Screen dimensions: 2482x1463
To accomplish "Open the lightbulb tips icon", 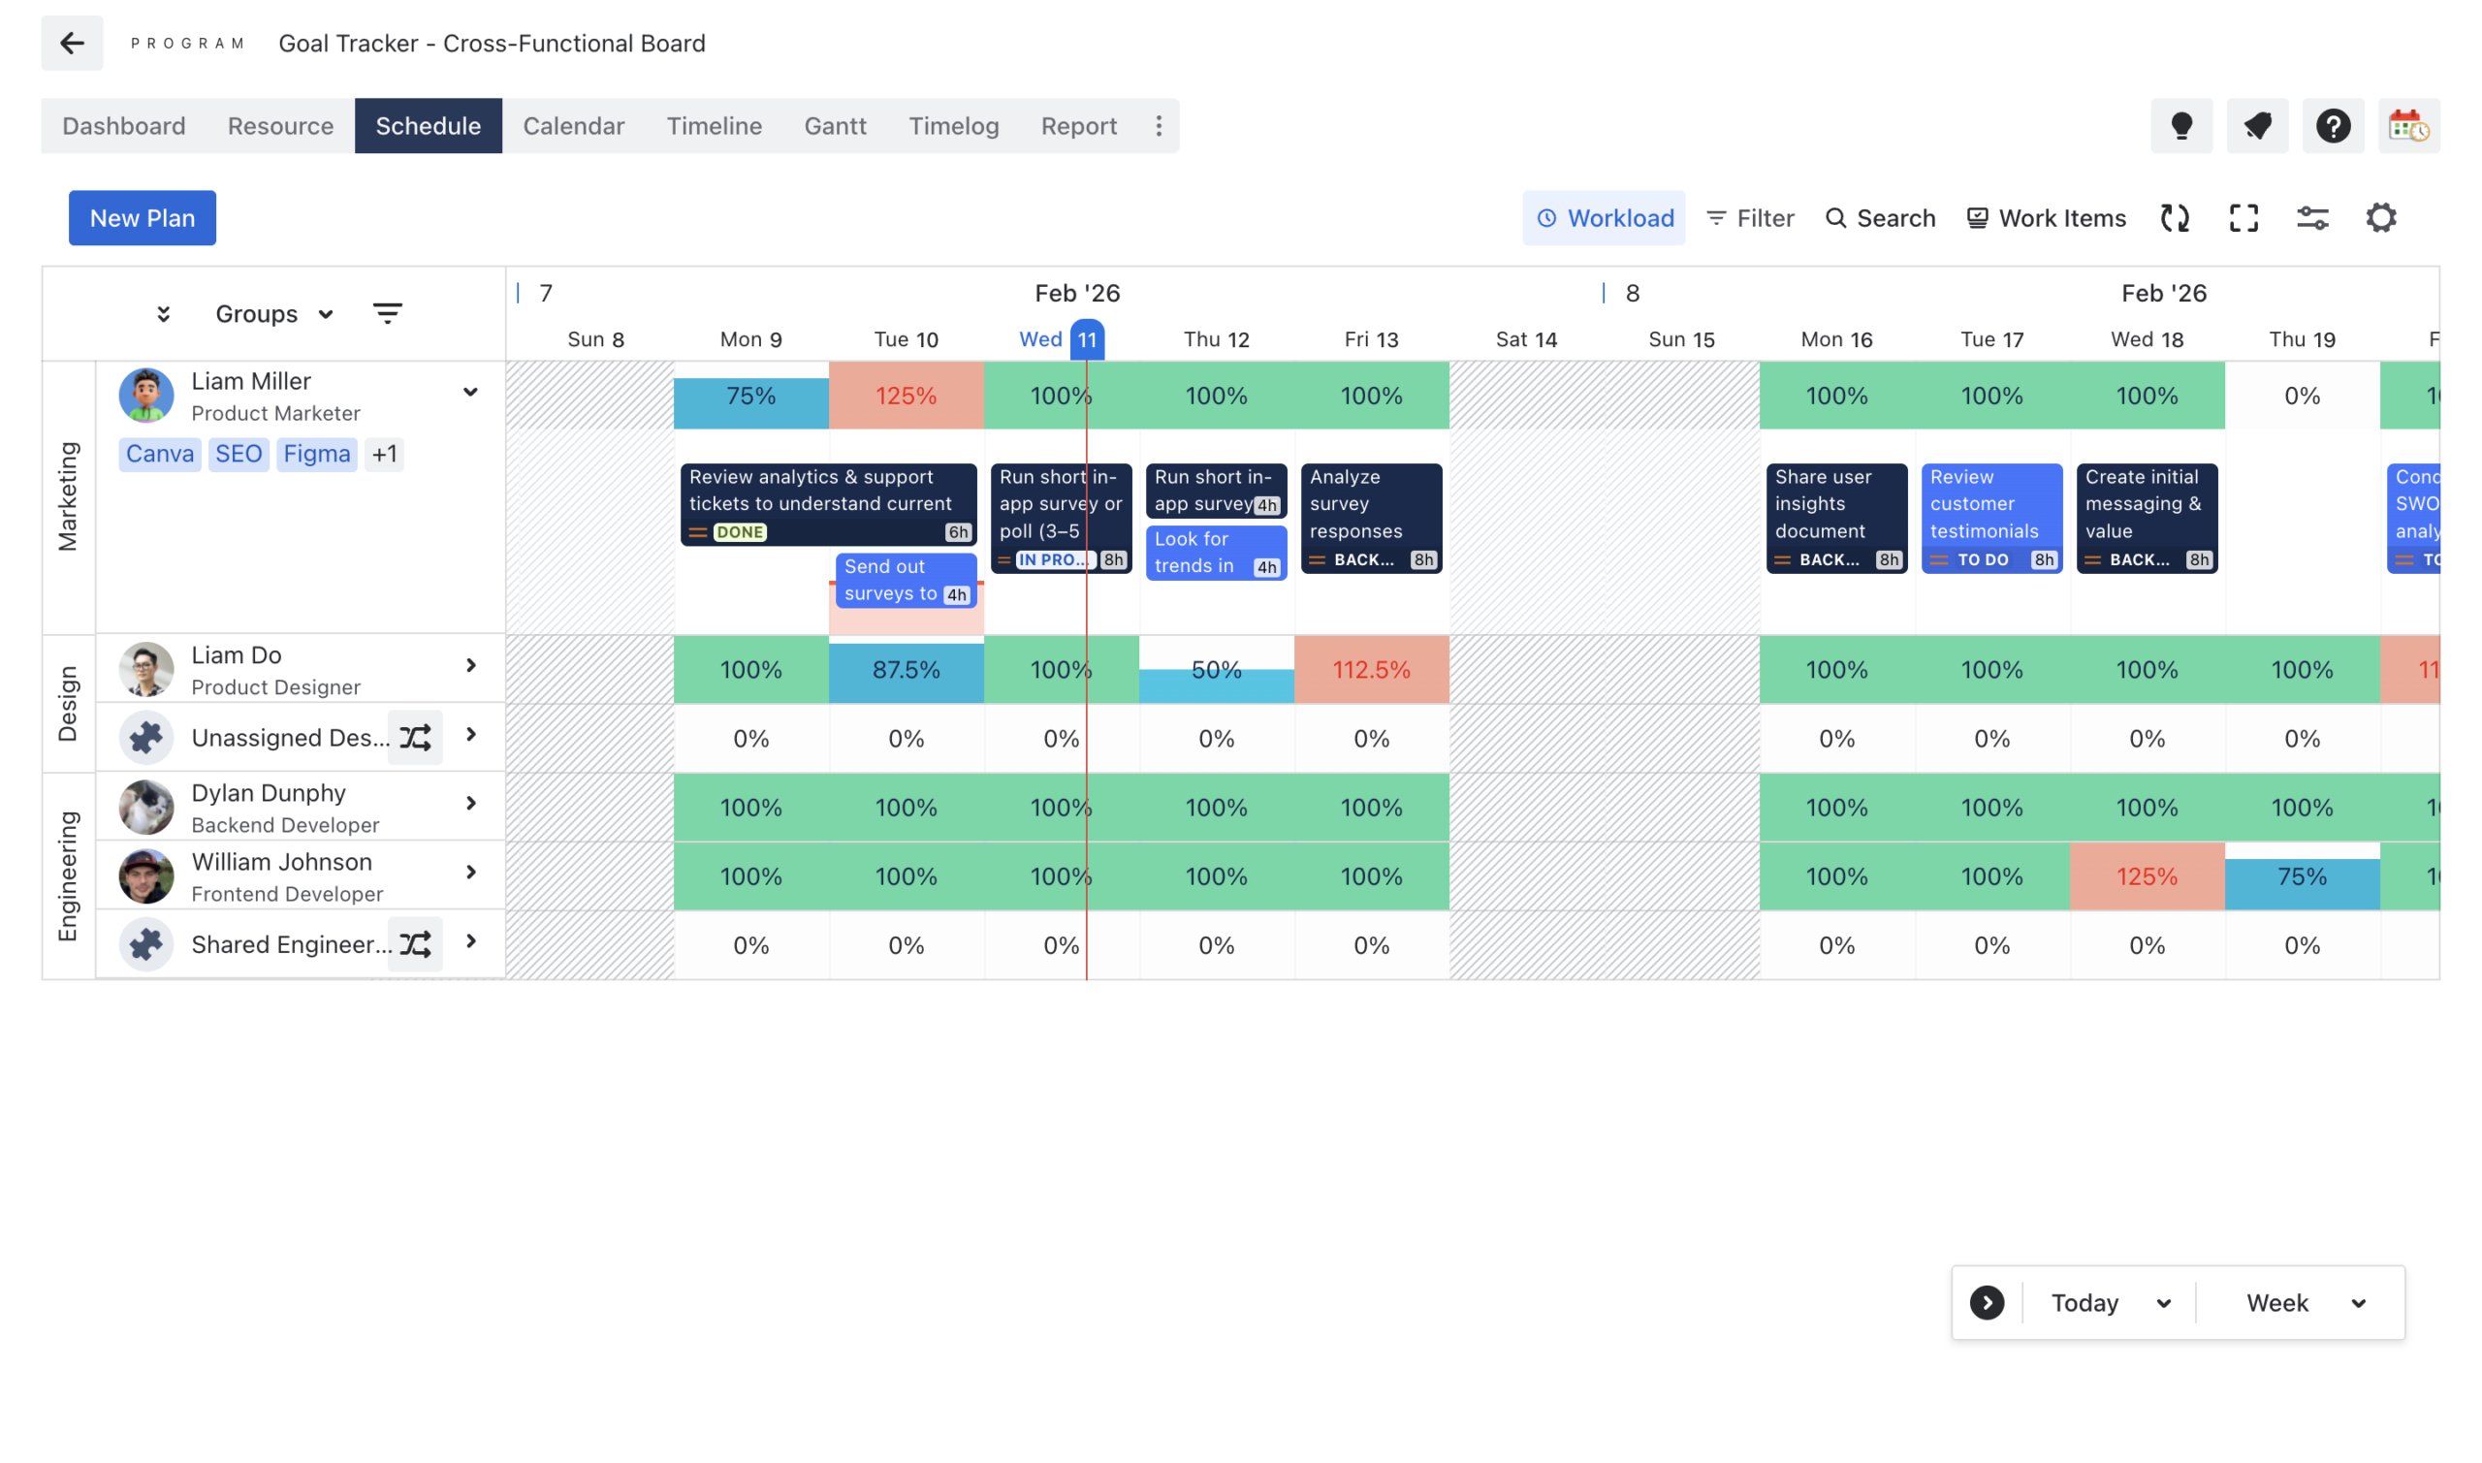I will click(2180, 126).
